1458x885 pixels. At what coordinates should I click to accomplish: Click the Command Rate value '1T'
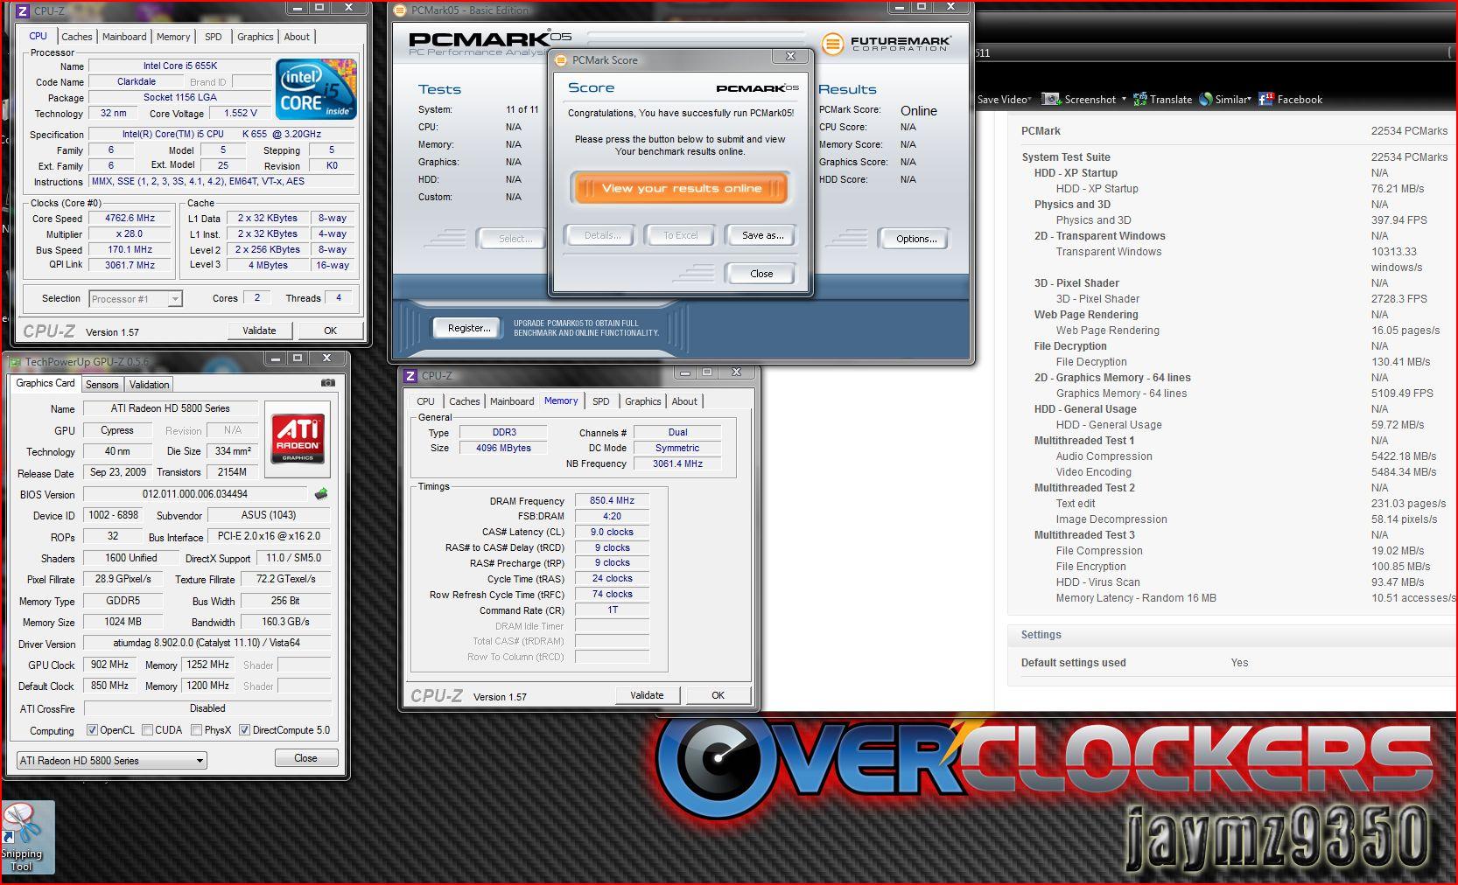click(612, 610)
